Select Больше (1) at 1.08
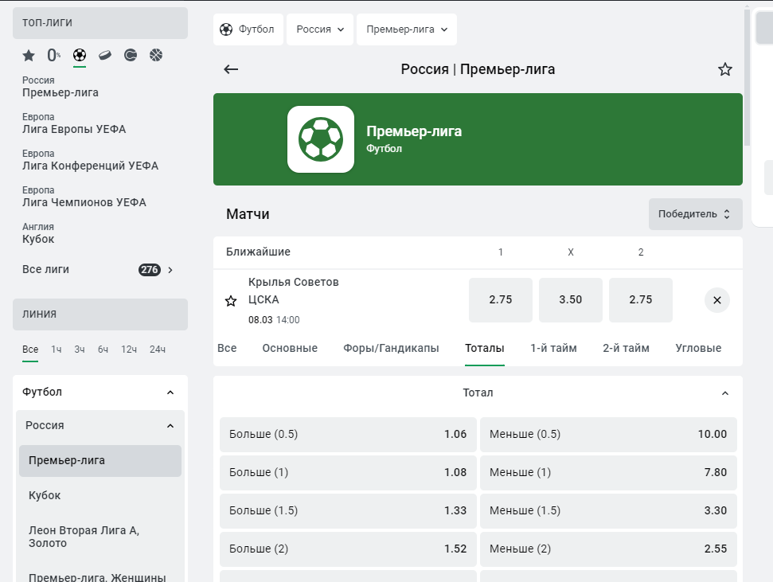Viewport: 773px width, 582px height. click(348, 472)
